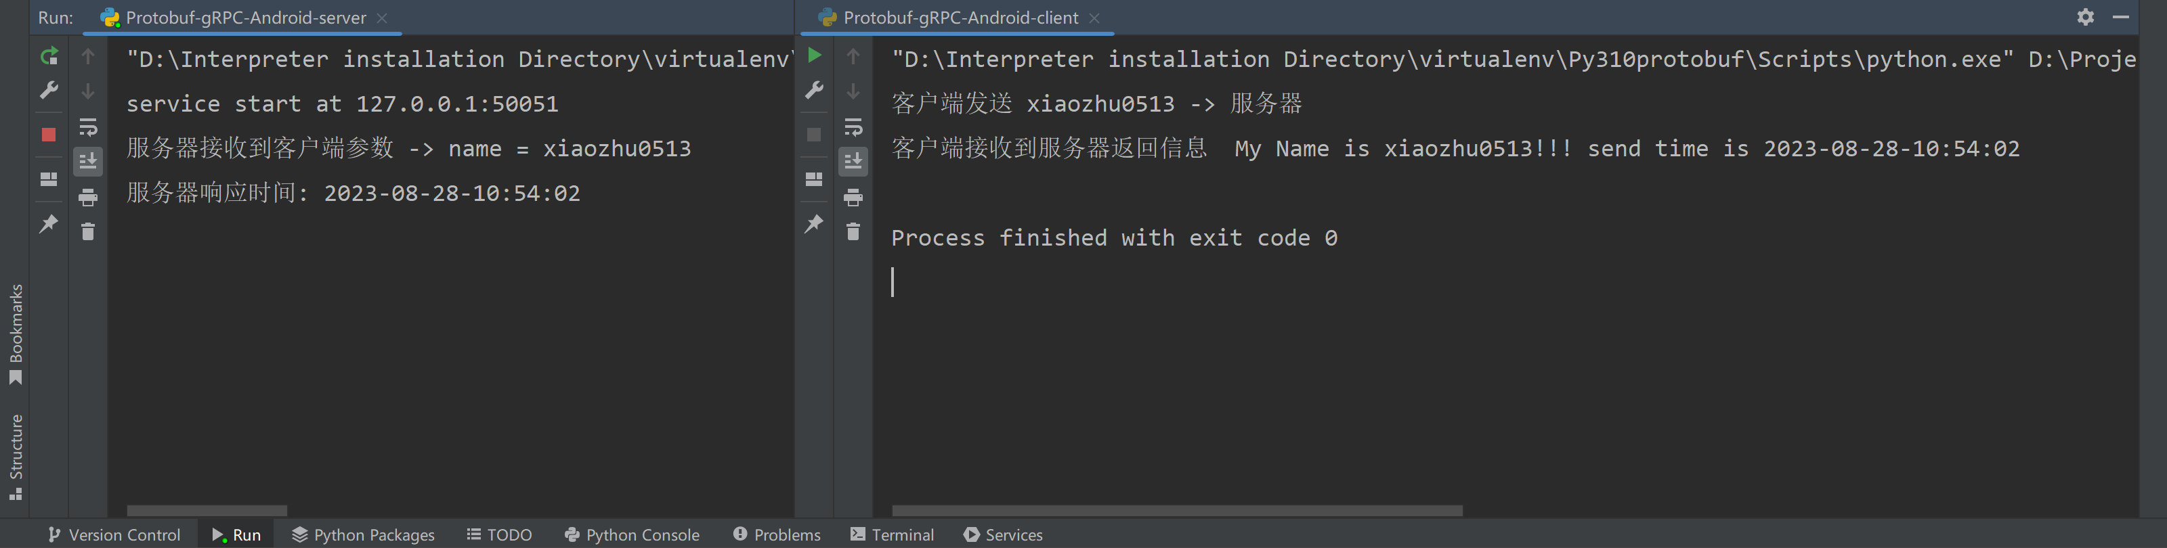
Task: Select the Protobuf-gRPC-Android-server tab
Action: click(x=244, y=18)
